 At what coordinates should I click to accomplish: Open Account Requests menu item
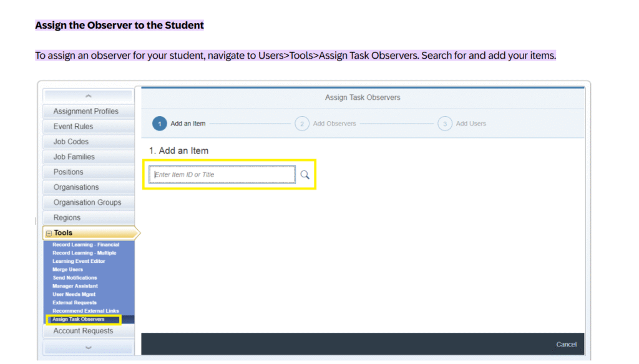(x=83, y=331)
